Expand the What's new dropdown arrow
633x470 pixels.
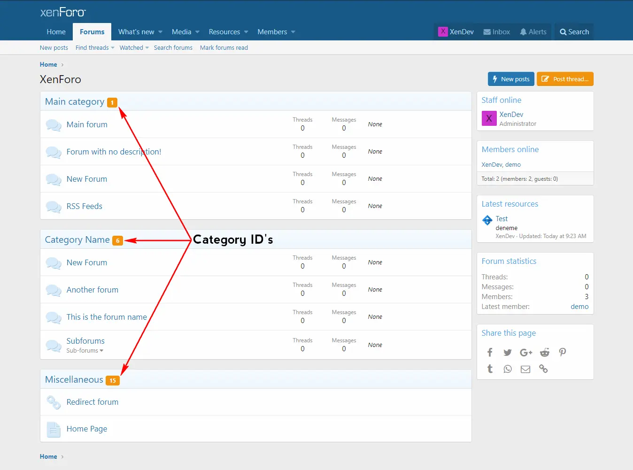point(161,32)
